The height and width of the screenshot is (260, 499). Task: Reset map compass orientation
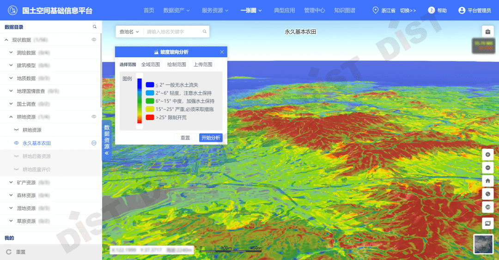(x=487, y=194)
